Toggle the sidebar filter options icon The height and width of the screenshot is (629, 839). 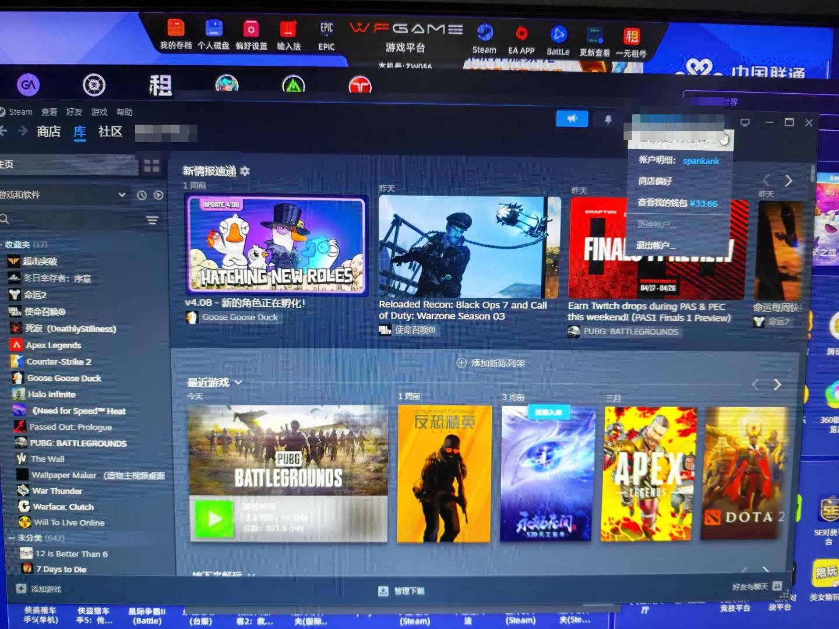[152, 220]
